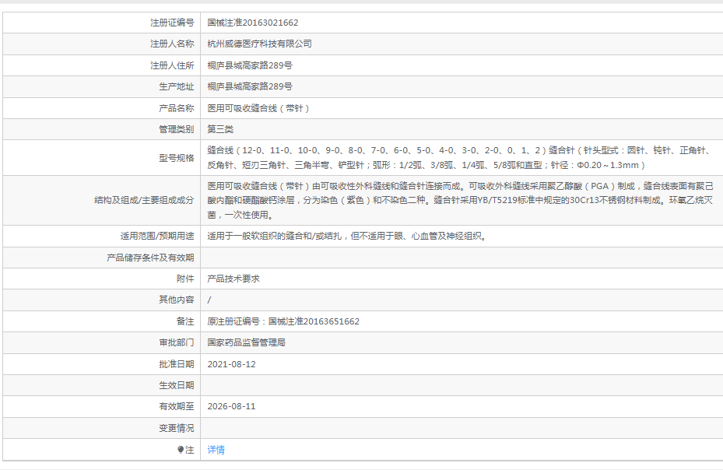
Task: Click the 第三类 management category value
Action: 220,130
